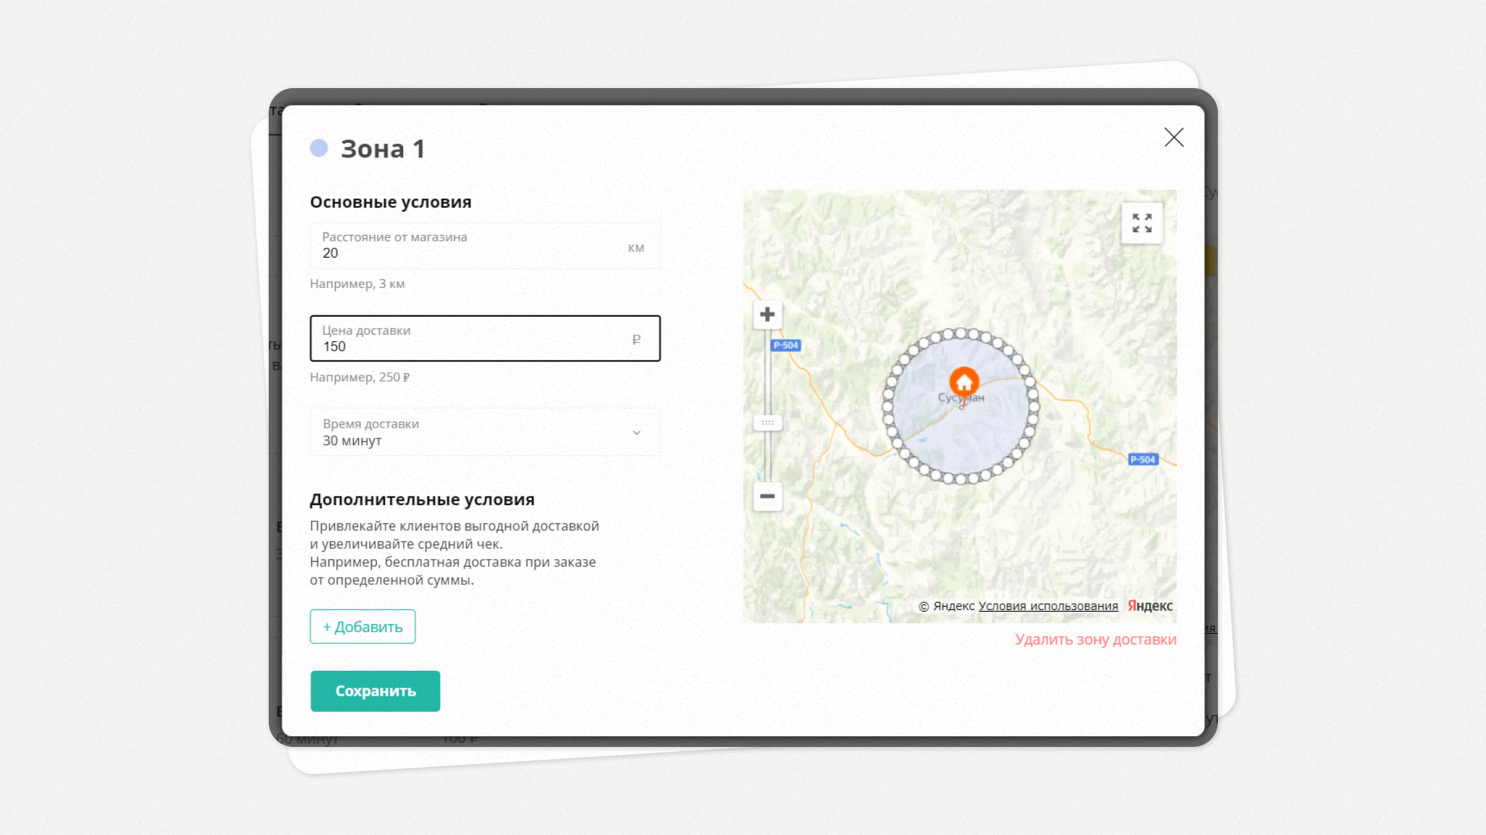Close the Зона 1 dialog
The height and width of the screenshot is (835, 1486).
pos(1174,137)
